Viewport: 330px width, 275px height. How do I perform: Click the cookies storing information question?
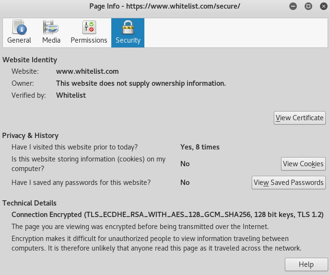point(88,164)
